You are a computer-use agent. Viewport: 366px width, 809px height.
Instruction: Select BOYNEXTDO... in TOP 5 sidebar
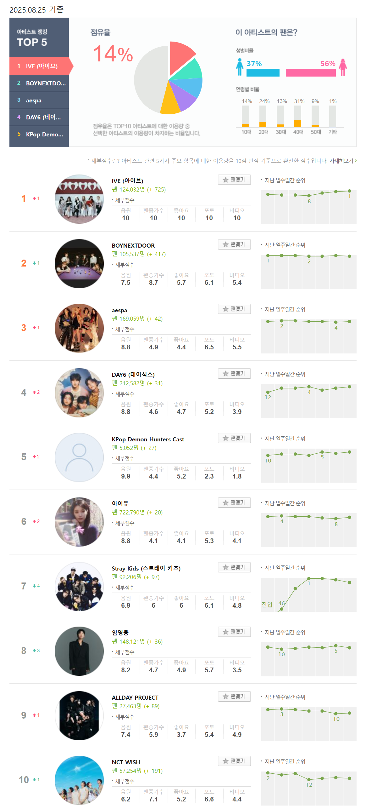coord(39,83)
